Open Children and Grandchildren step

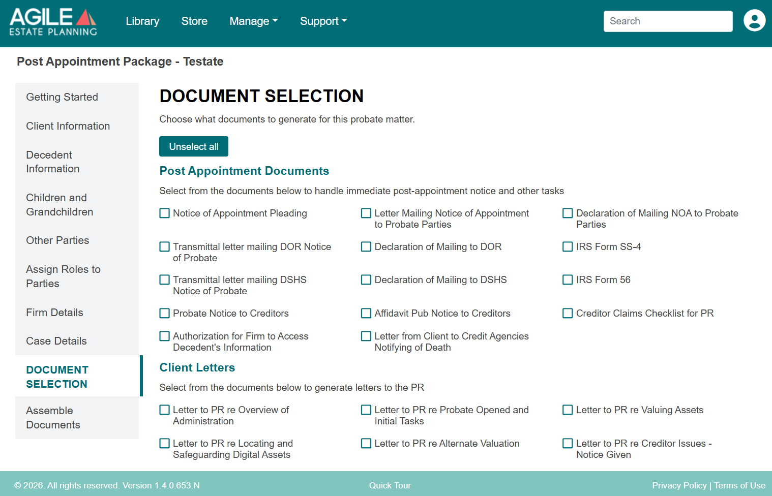77,205
